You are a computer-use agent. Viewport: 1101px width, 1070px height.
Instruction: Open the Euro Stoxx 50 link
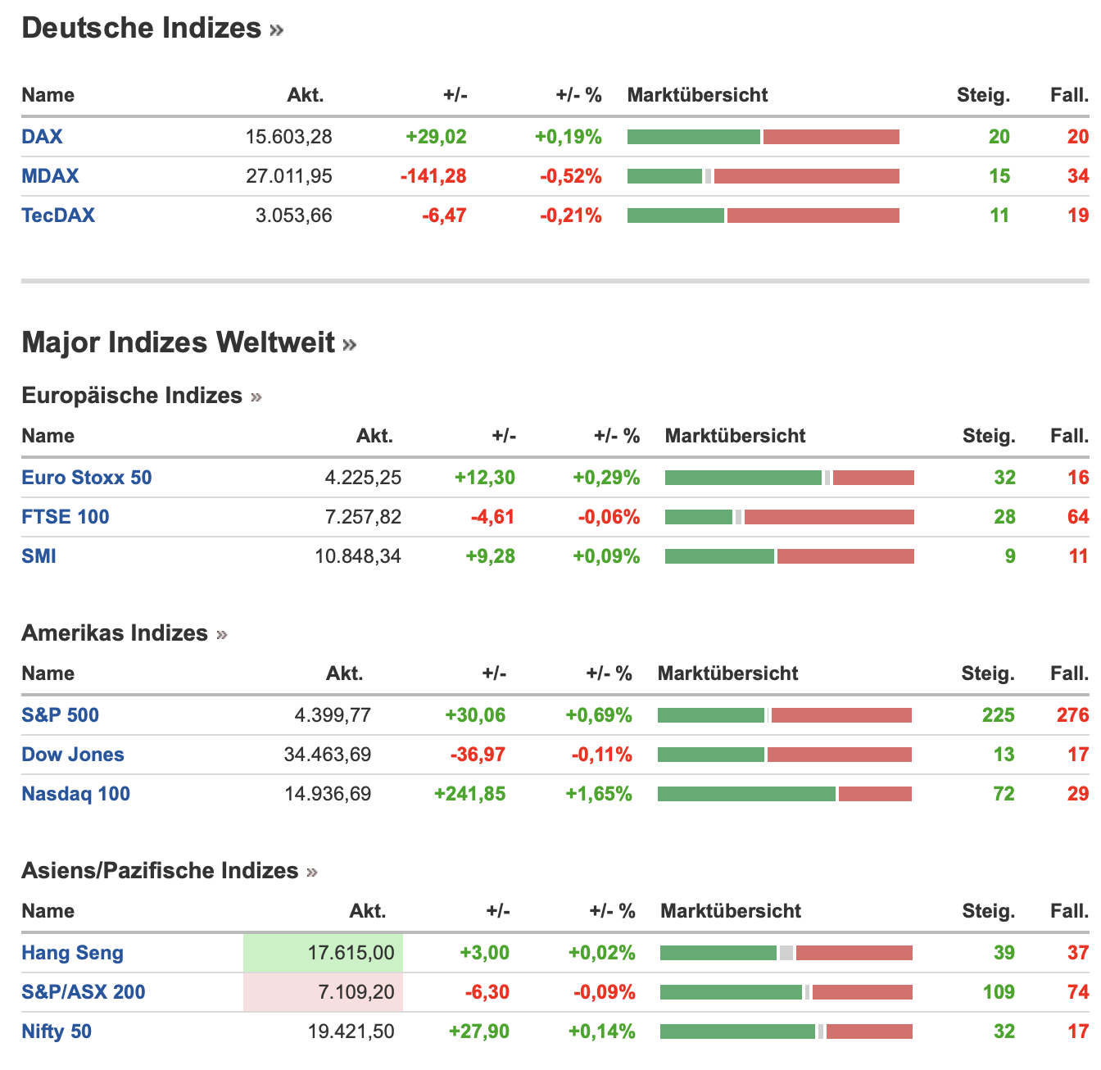point(87,478)
